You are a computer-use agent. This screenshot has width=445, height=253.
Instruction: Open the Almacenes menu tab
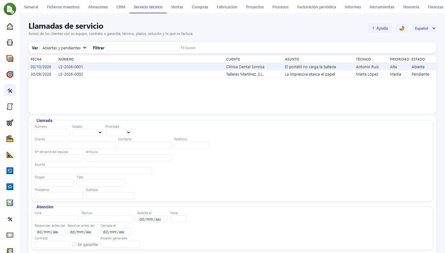point(98,7)
